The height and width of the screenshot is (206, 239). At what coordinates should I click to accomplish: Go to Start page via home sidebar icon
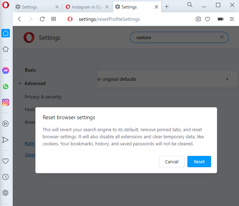pos(6,33)
